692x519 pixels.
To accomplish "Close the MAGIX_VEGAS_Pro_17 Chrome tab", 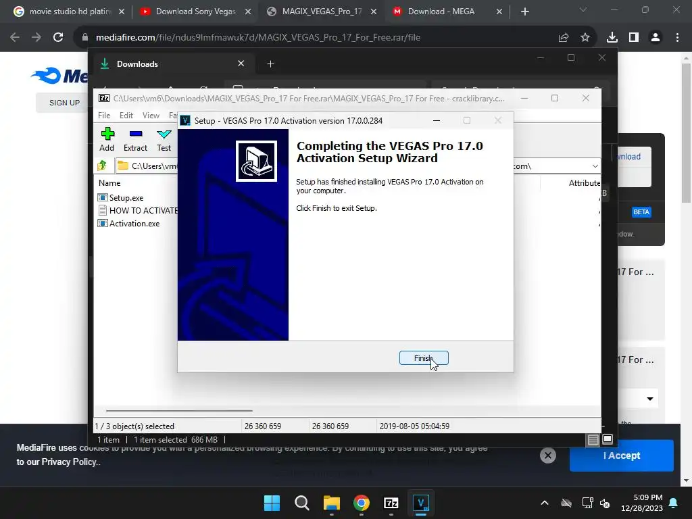I will pyautogui.click(x=374, y=11).
